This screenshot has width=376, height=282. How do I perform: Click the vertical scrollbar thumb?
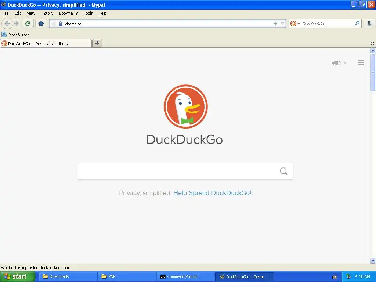click(373, 73)
